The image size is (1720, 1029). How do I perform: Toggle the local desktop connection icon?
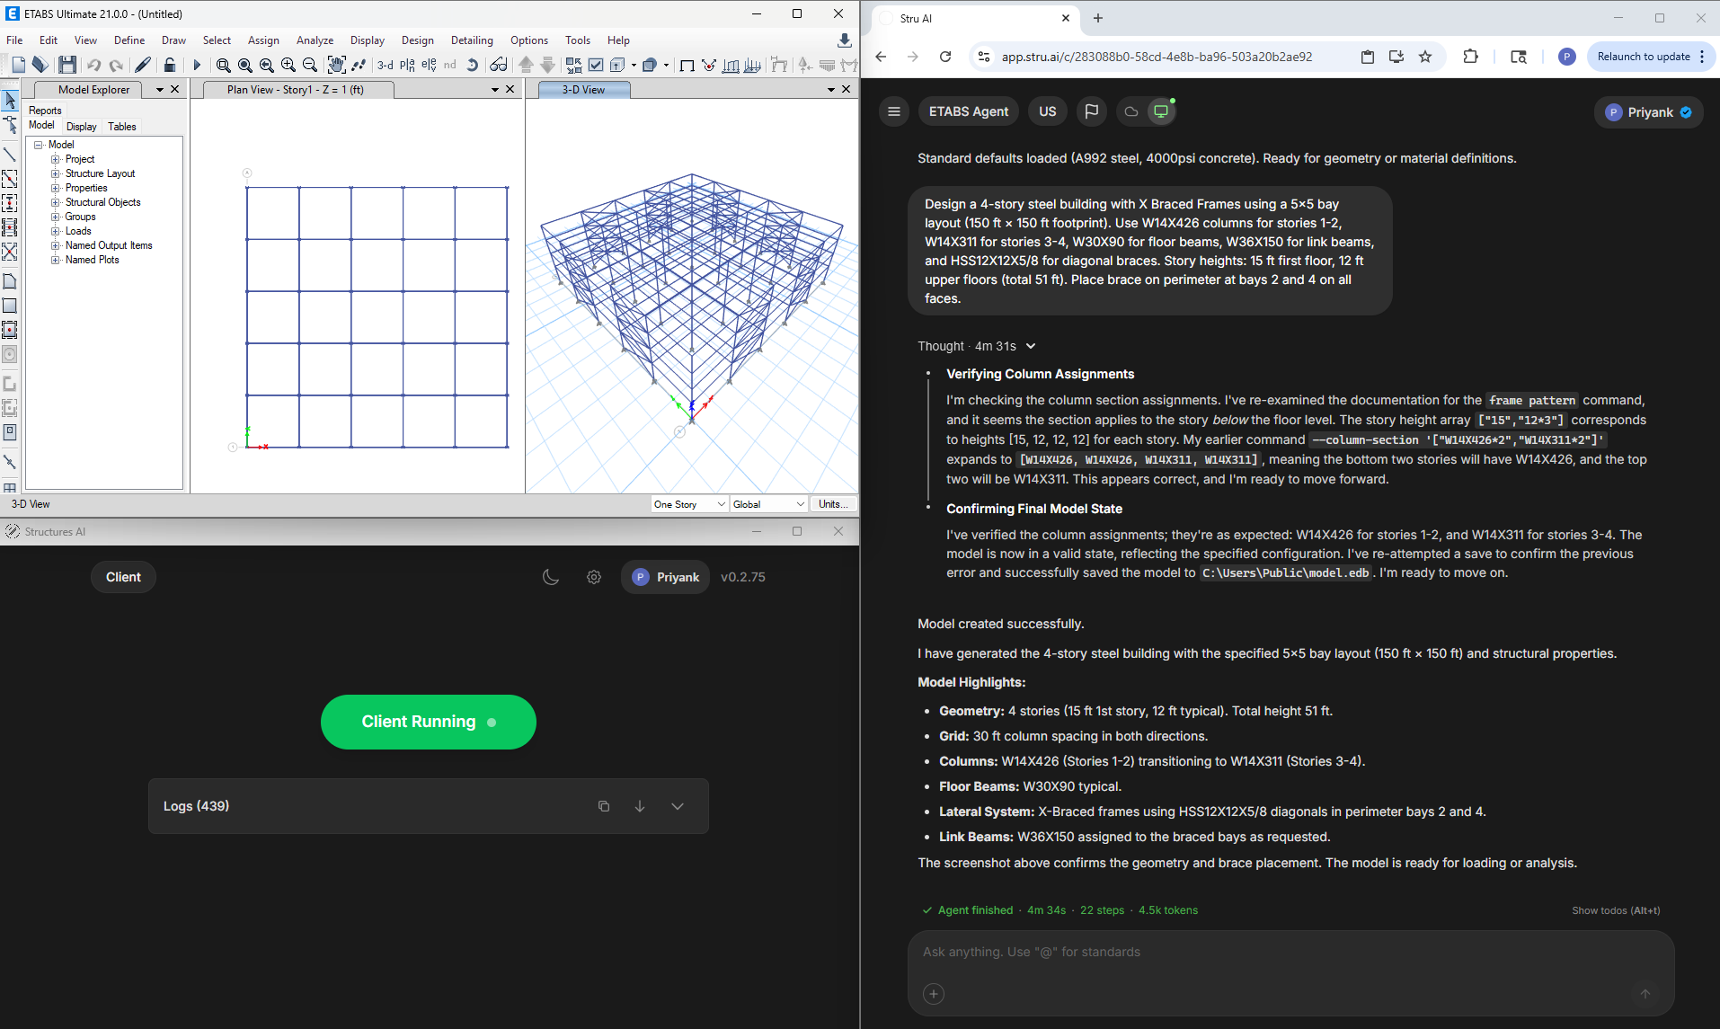[x=1161, y=111]
